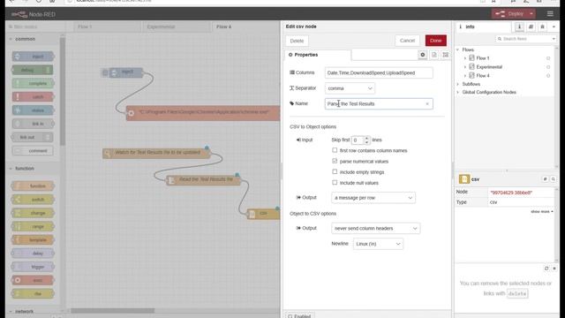The width and height of the screenshot is (565, 318).
Task: Select the comment node in the palette
Action: pyautogui.click(x=34, y=151)
